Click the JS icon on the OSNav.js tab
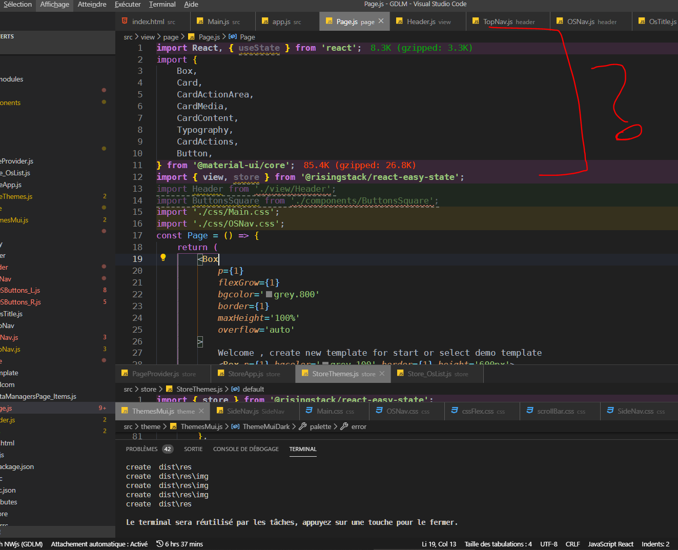Image resolution: width=678 pixels, height=550 pixels. point(560,22)
